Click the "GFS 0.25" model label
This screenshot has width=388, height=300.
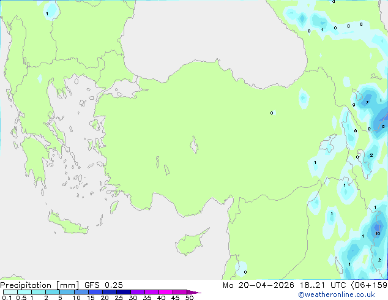pyautogui.click(x=103, y=285)
